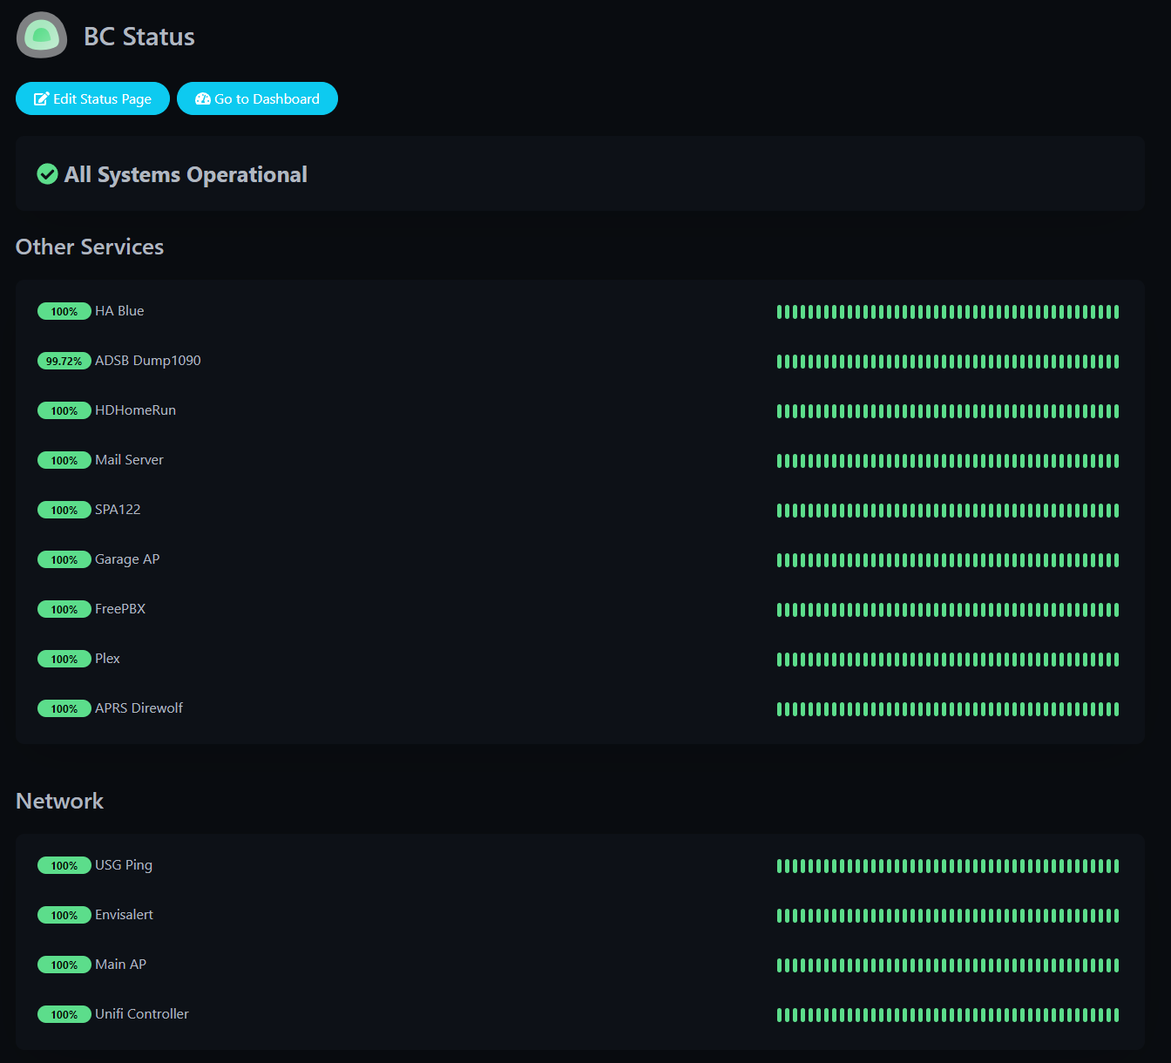Click 100% uptime badge for Mail Server
This screenshot has height=1063, width=1171.
click(64, 460)
